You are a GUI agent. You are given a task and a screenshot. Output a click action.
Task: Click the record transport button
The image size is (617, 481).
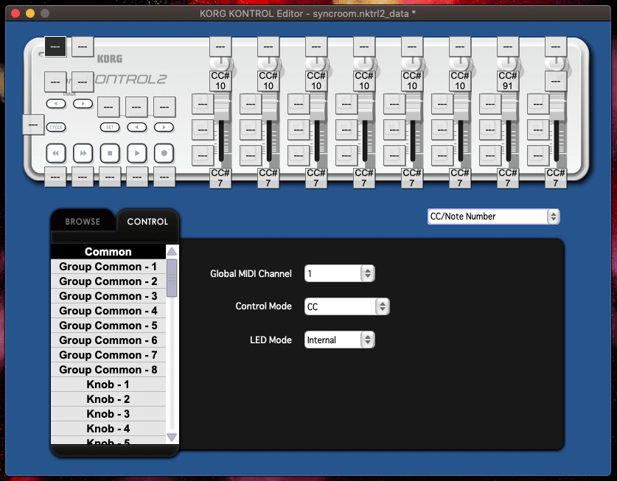tap(164, 153)
